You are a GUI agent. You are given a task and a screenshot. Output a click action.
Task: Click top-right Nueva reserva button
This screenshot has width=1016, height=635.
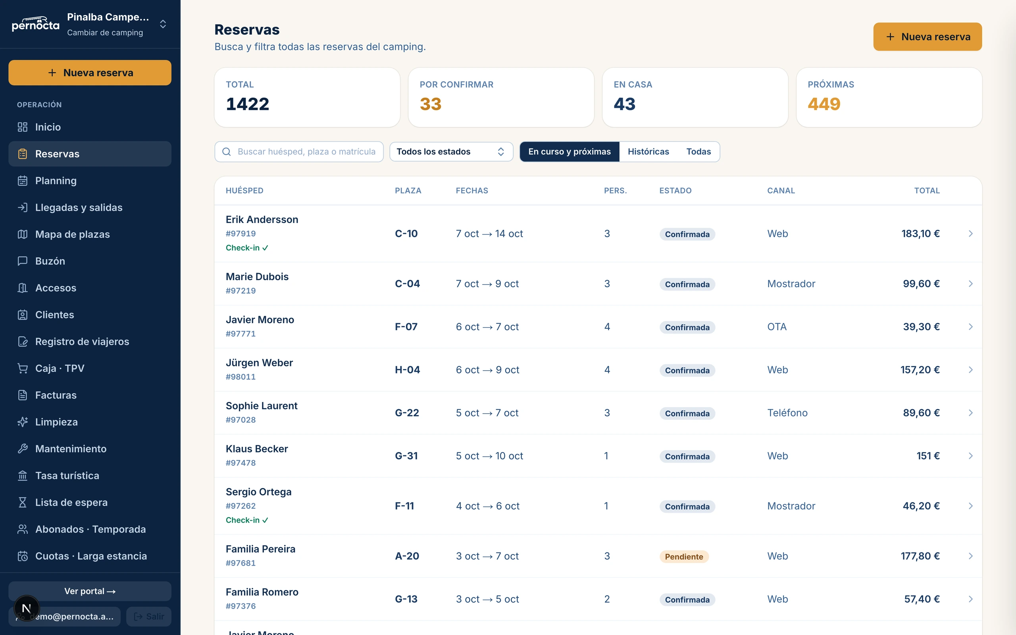click(927, 37)
